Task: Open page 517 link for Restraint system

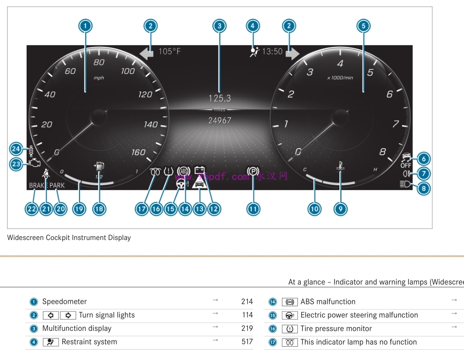Action: 247,342
